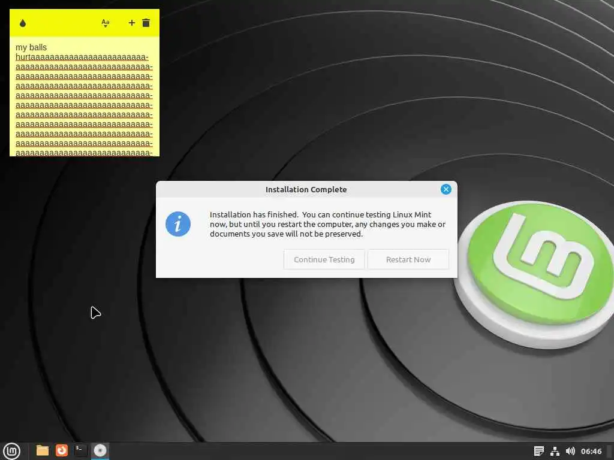The height and width of the screenshot is (460, 614).
Task: Delete the sticky note with trash icon
Action: click(x=146, y=23)
